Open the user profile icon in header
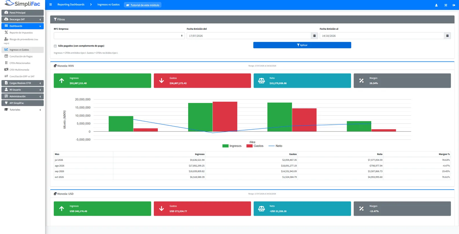 [436, 5]
